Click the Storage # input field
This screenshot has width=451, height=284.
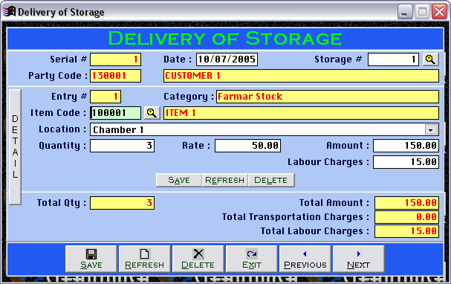pyautogui.click(x=393, y=59)
